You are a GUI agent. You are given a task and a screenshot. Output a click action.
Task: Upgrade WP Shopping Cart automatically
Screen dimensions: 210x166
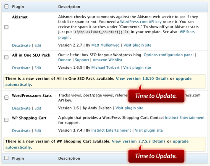point(181,141)
